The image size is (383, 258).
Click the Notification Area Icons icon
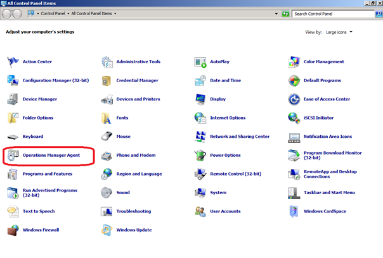(x=294, y=137)
